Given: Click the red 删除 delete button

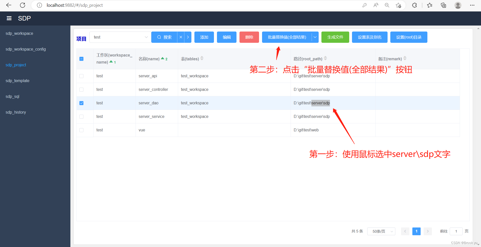Looking at the screenshot, I should coord(249,37).
